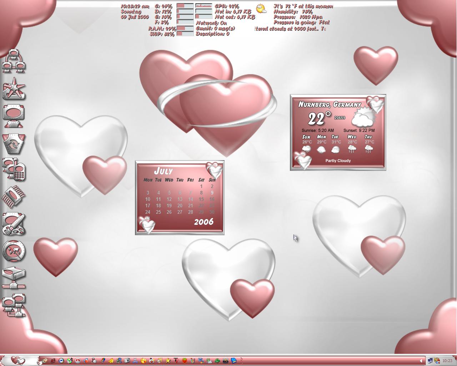Image resolution: width=457 pixels, height=366 pixels.
Task: Click the sunny weather icon in system monitor
Action: click(261, 9)
